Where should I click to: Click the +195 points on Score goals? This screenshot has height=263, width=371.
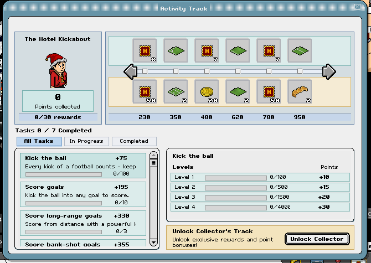coord(121,187)
